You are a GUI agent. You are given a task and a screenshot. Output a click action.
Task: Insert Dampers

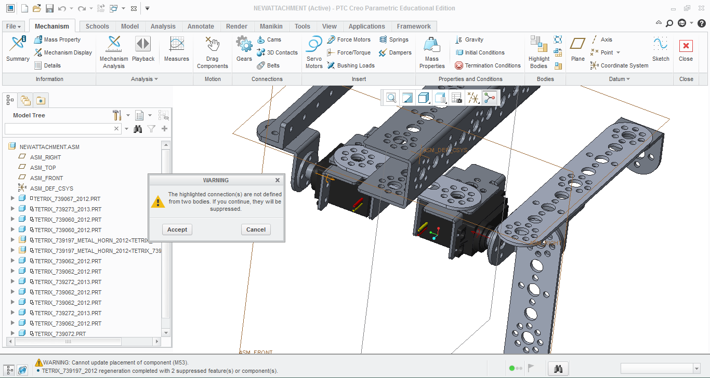[395, 52]
